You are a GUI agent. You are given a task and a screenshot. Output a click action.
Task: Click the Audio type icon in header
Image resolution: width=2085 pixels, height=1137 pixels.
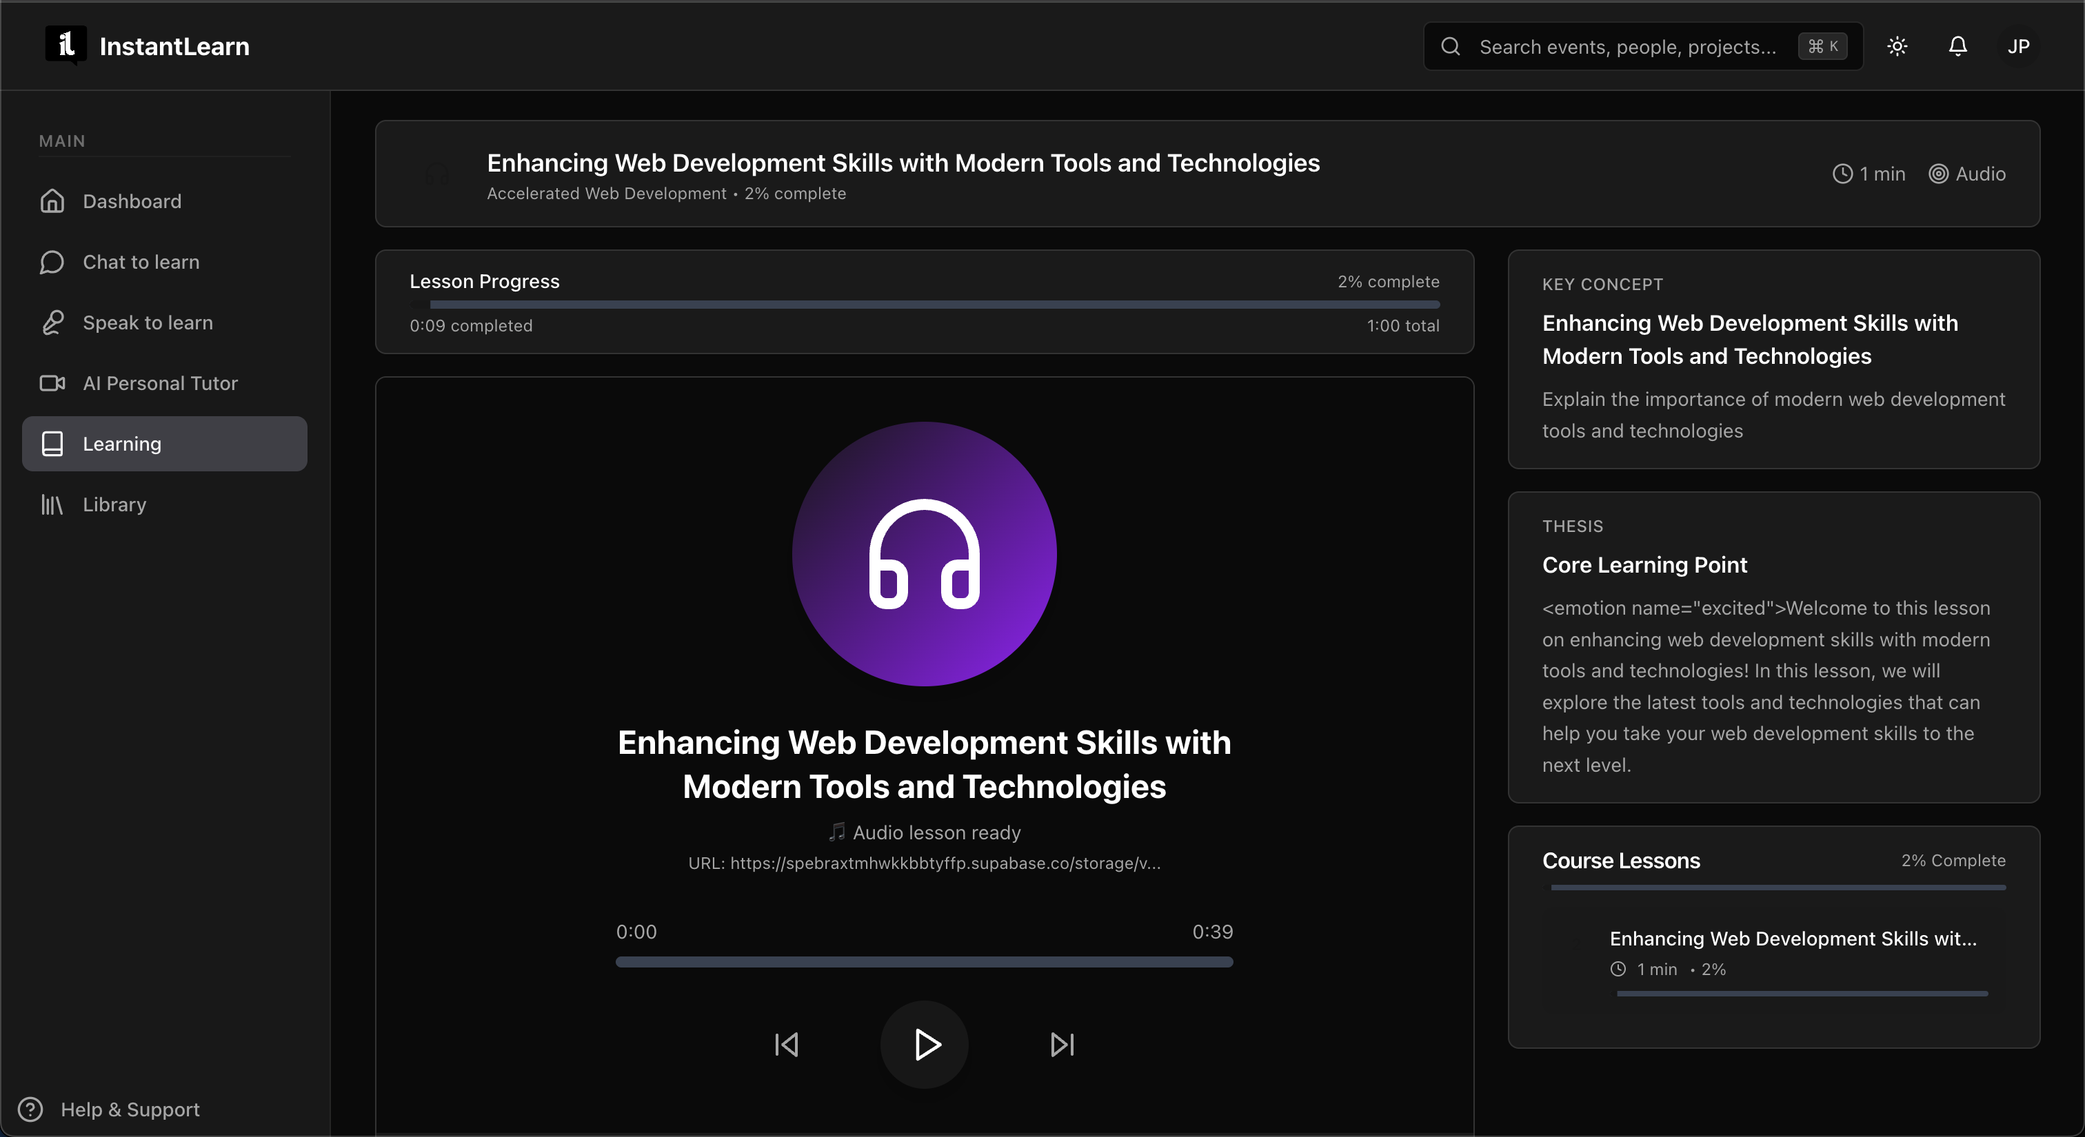(1937, 174)
